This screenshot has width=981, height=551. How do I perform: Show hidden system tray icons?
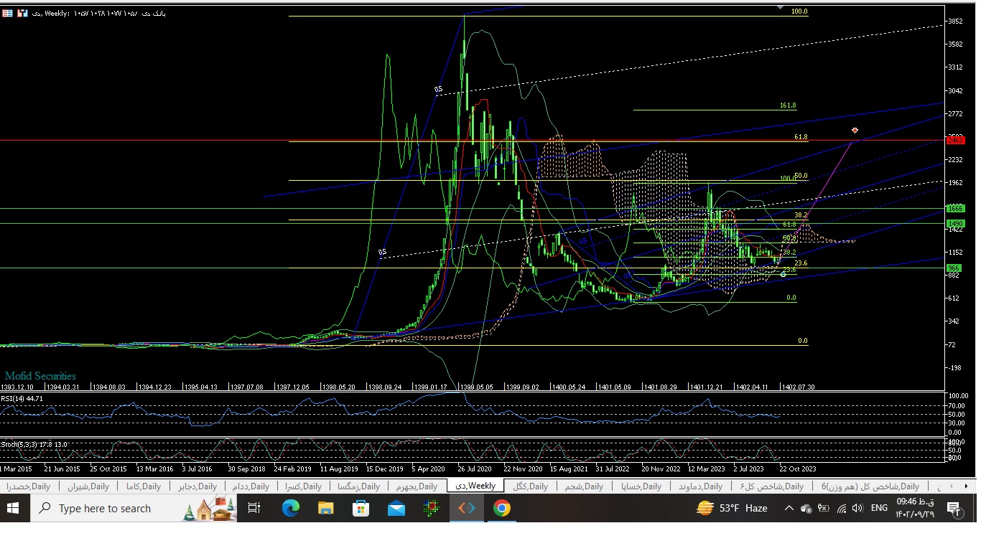789,508
